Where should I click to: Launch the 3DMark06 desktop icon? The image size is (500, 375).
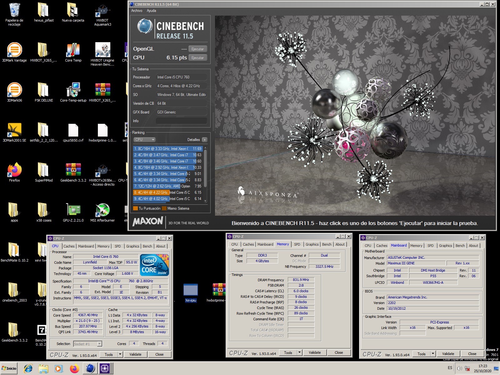pyautogui.click(x=14, y=92)
